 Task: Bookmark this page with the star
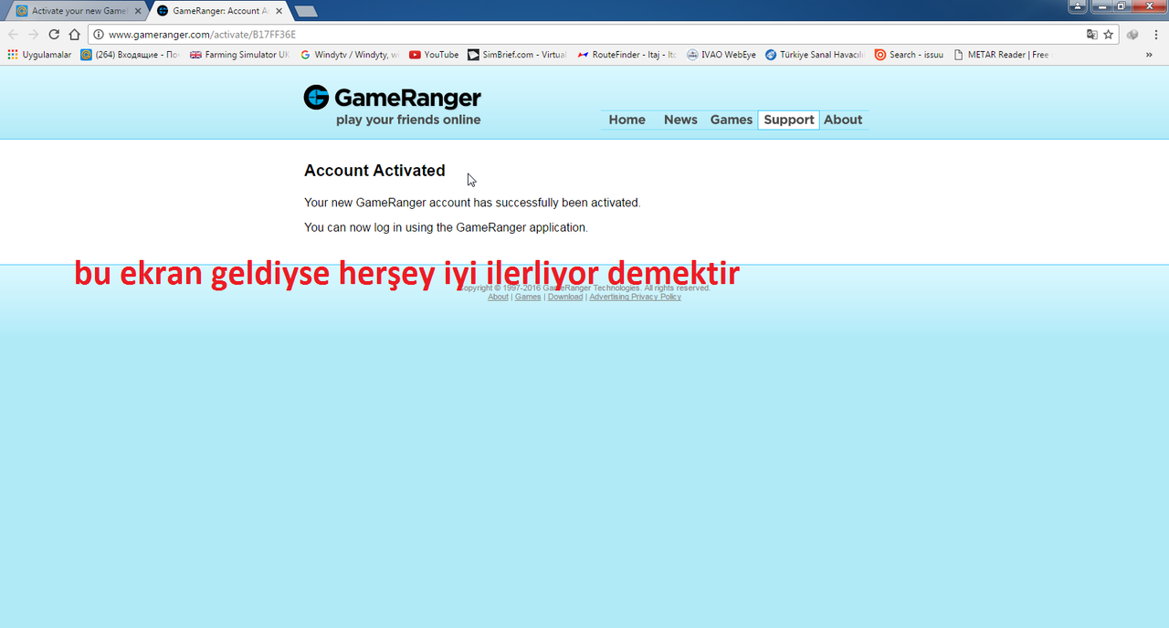(x=1109, y=35)
